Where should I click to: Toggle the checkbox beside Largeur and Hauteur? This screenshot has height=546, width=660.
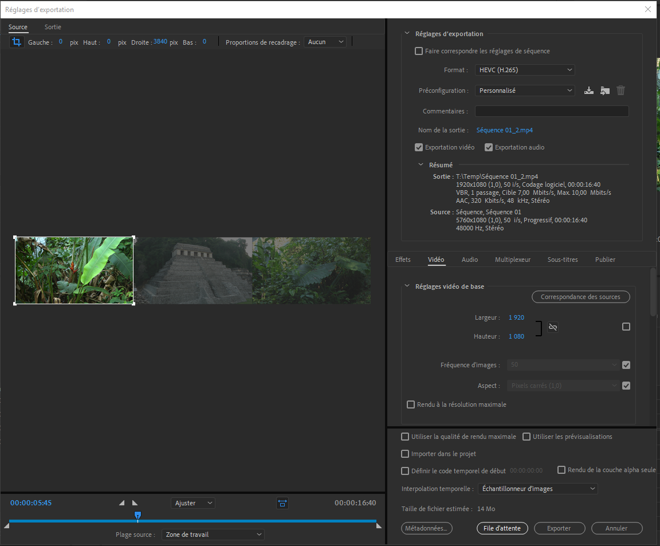pos(626,327)
